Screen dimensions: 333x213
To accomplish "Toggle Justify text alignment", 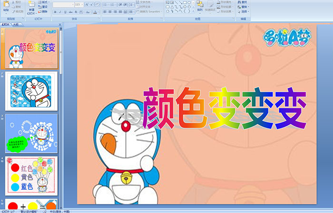I will [x=120, y=12].
